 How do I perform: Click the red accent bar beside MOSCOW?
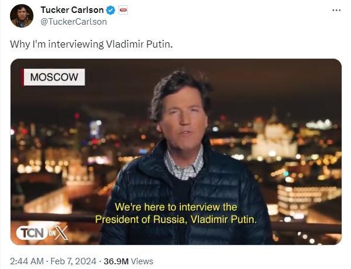coord(22,77)
